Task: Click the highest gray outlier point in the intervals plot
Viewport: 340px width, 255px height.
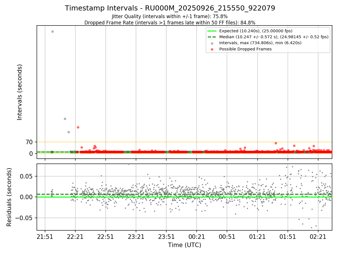Action: tap(52, 31)
